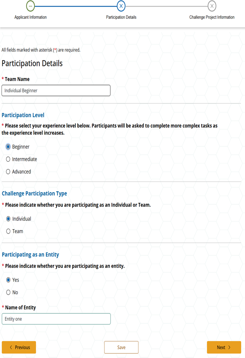Choose Team participation type
The image size is (245, 358).
click(8, 231)
